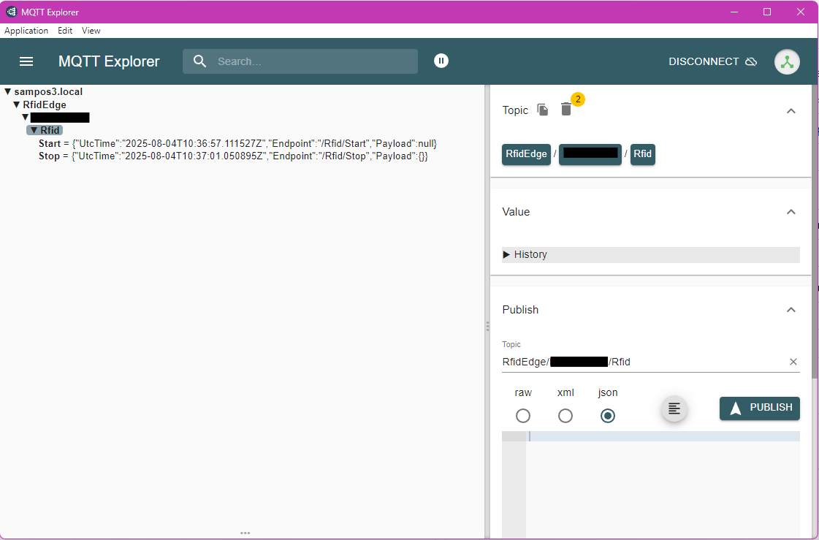Collapse the RfidEdge tree node
819x540 pixels.
[17, 105]
